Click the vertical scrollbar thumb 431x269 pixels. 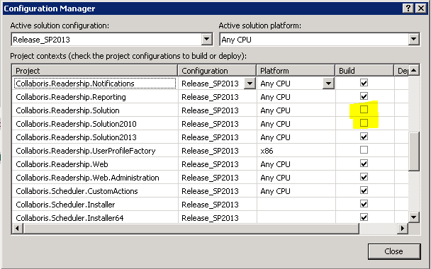[x=414, y=151]
